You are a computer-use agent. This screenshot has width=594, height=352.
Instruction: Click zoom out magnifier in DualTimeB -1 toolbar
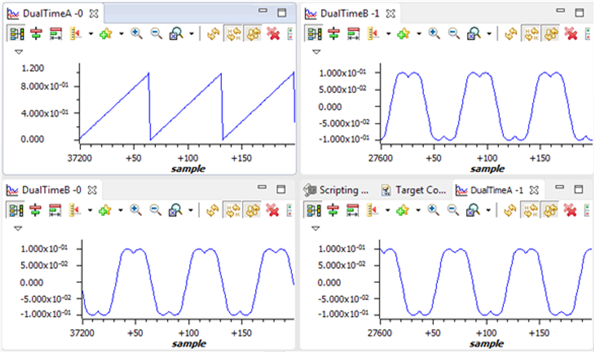tap(453, 34)
